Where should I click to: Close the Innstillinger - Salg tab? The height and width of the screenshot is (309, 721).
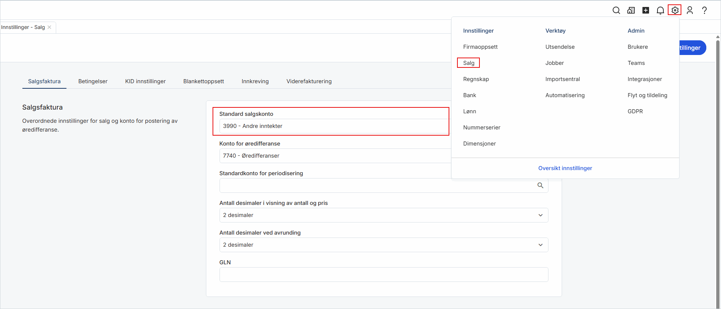(x=50, y=27)
